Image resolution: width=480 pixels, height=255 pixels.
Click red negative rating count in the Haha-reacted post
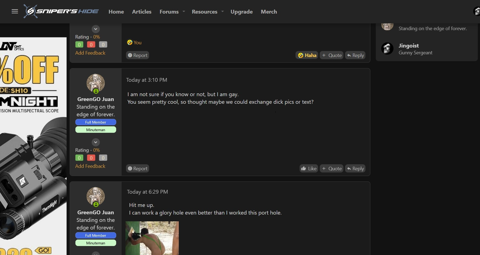click(91, 45)
